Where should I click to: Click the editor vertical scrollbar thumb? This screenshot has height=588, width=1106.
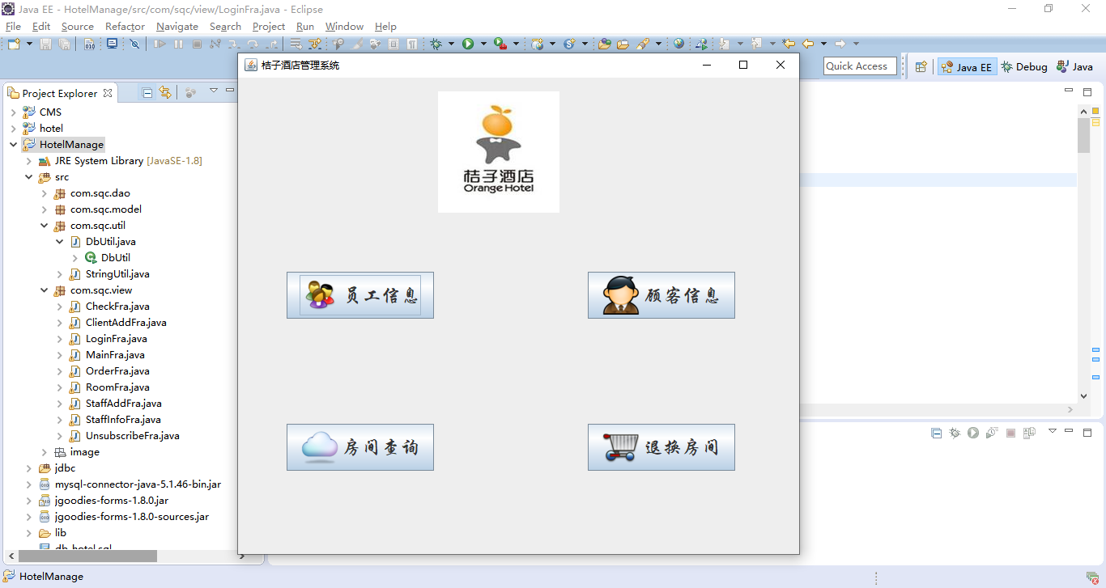(1083, 135)
